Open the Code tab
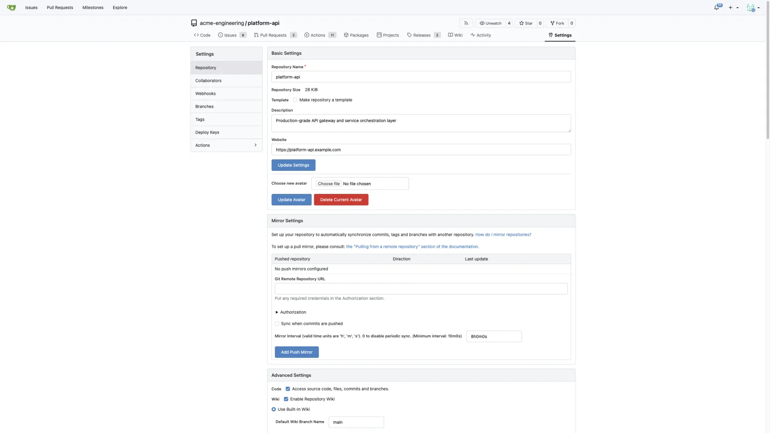Image resolution: width=770 pixels, height=433 pixels. coord(202,35)
